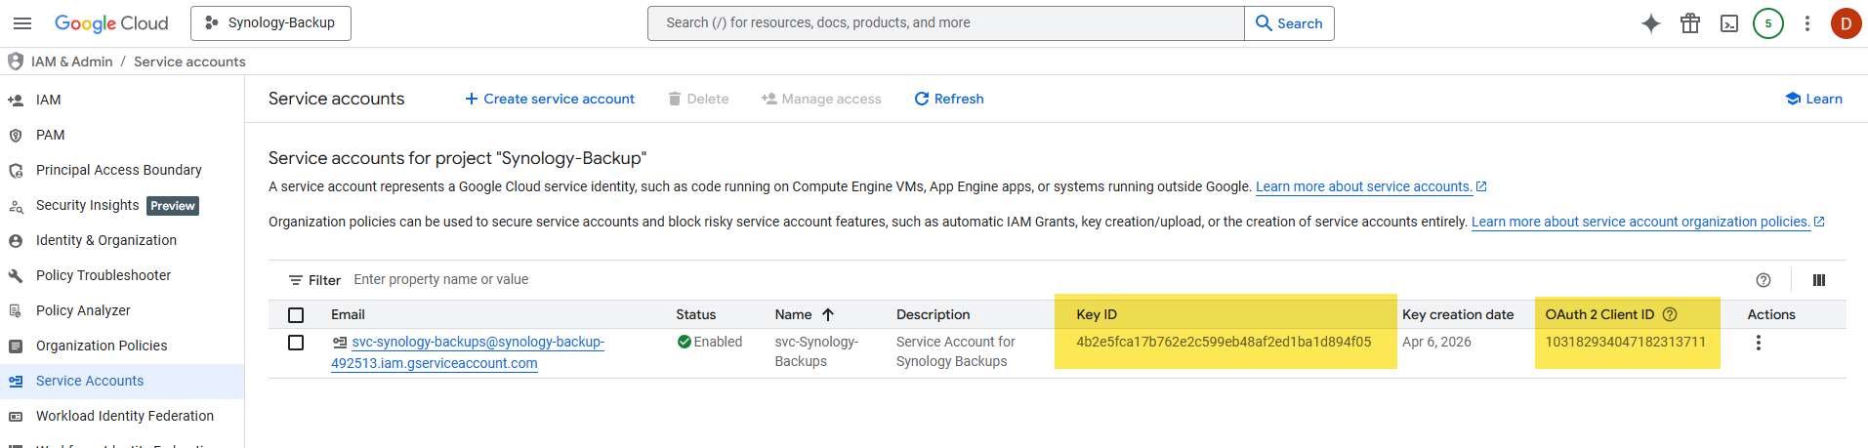
Task: Click the PAM sidebar shield icon
Action: tap(16, 135)
